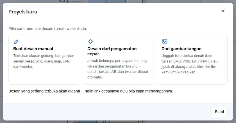The image size is (236, 123).
Task: Choose Desain dari pengamatan cepat option
Action: click(118, 59)
